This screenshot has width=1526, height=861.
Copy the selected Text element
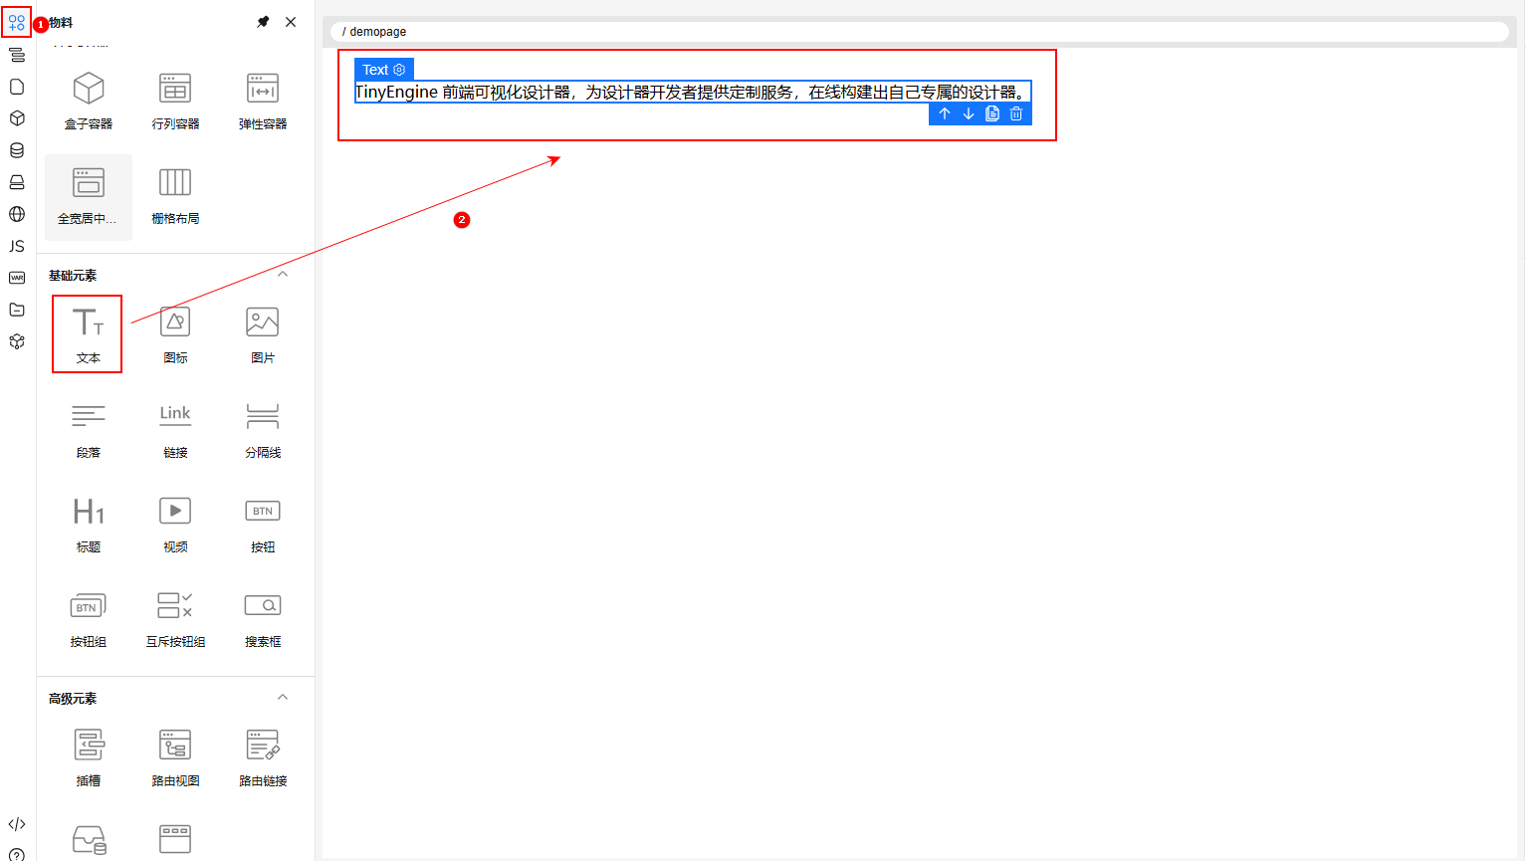click(992, 113)
